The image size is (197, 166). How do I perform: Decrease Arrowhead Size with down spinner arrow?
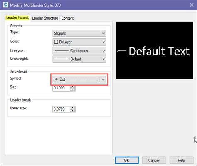[x=72, y=89]
